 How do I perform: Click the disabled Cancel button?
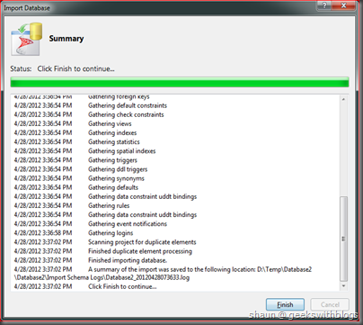click(x=330, y=304)
